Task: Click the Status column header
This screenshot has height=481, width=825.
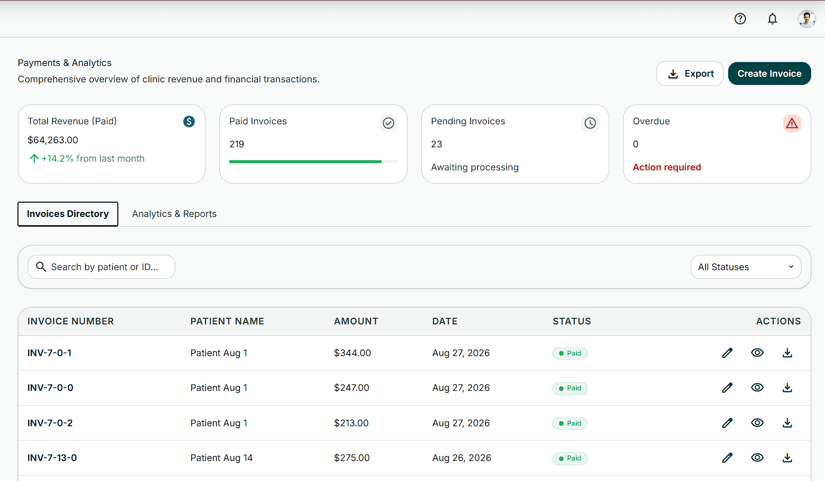Action: pos(572,321)
